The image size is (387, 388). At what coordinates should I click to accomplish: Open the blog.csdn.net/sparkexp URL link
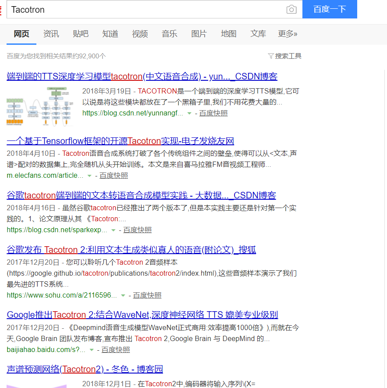(57, 230)
